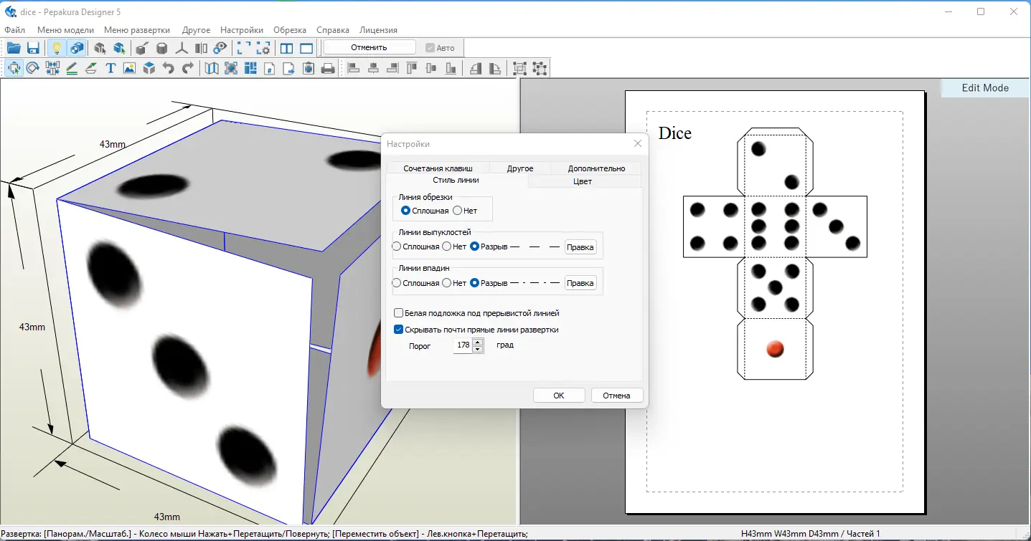Open the Меню модели menu
This screenshot has height=541, width=1031.
tap(65, 30)
